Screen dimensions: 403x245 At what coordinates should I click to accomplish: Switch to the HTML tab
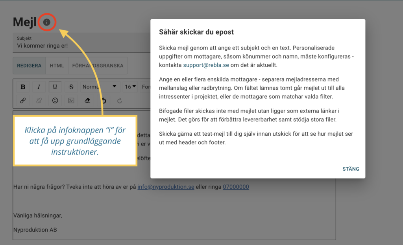pyautogui.click(x=57, y=66)
